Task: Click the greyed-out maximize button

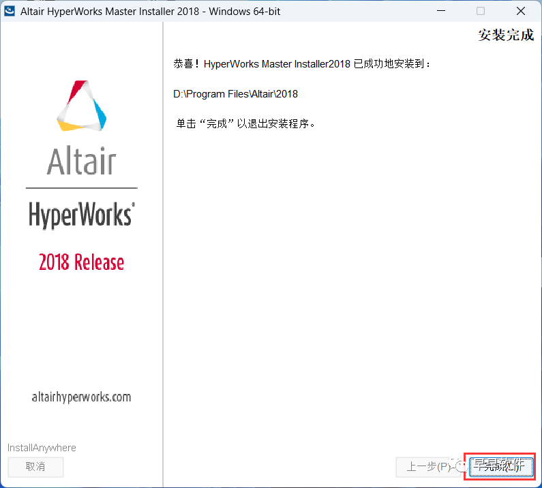Action: tap(481, 11)
